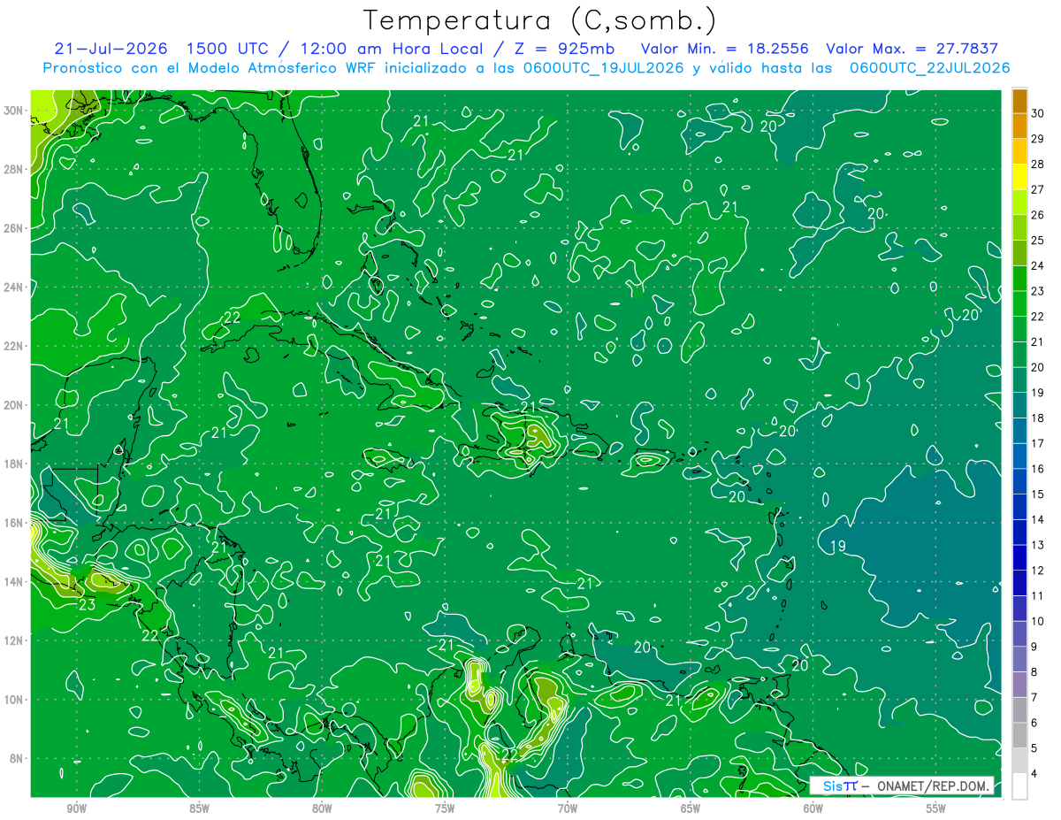Click the colorbar scale label "28"
Screen dimensions: 1061x820
[1038, 164]
